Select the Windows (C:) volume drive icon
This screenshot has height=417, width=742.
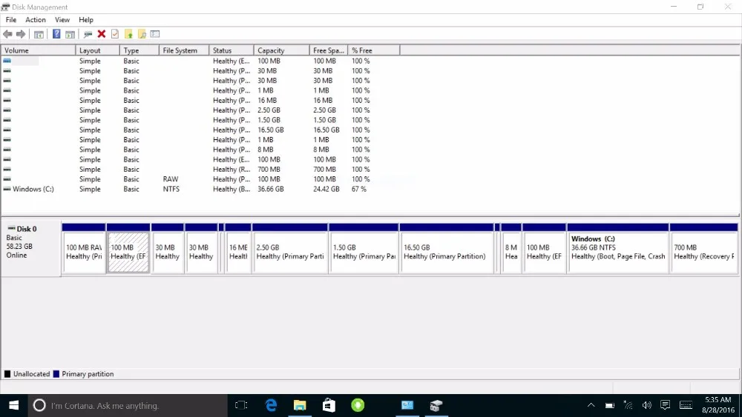[x=7, y=189]
